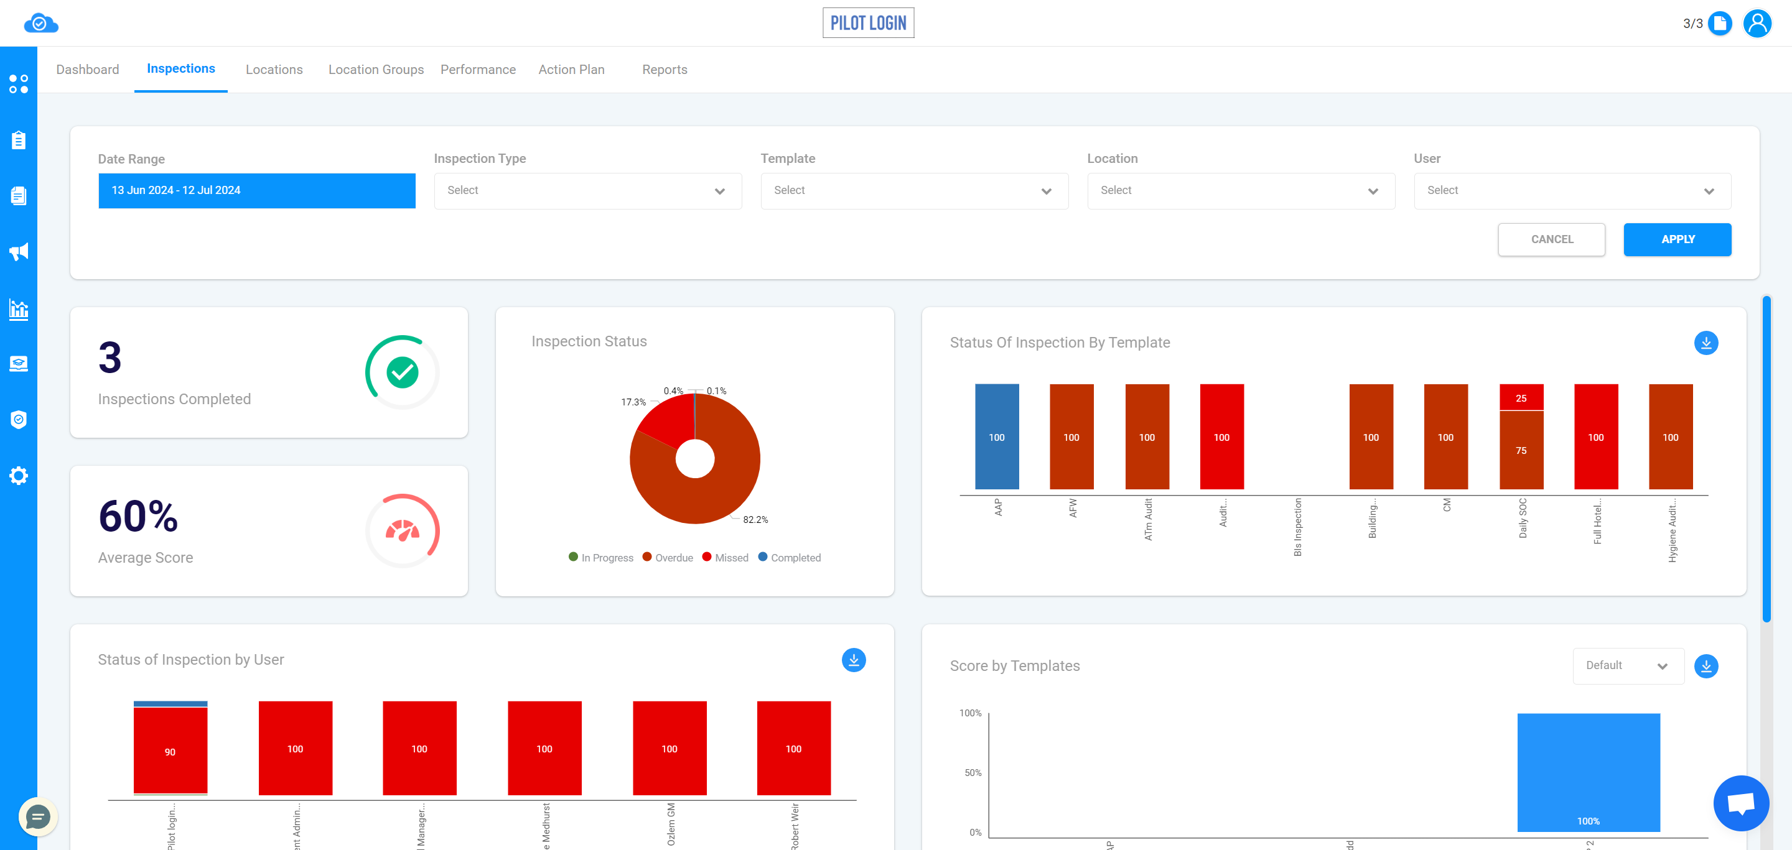Click the APPLY button
Viewport: 1792px width, 850px height.
[x=1678, y=239]
